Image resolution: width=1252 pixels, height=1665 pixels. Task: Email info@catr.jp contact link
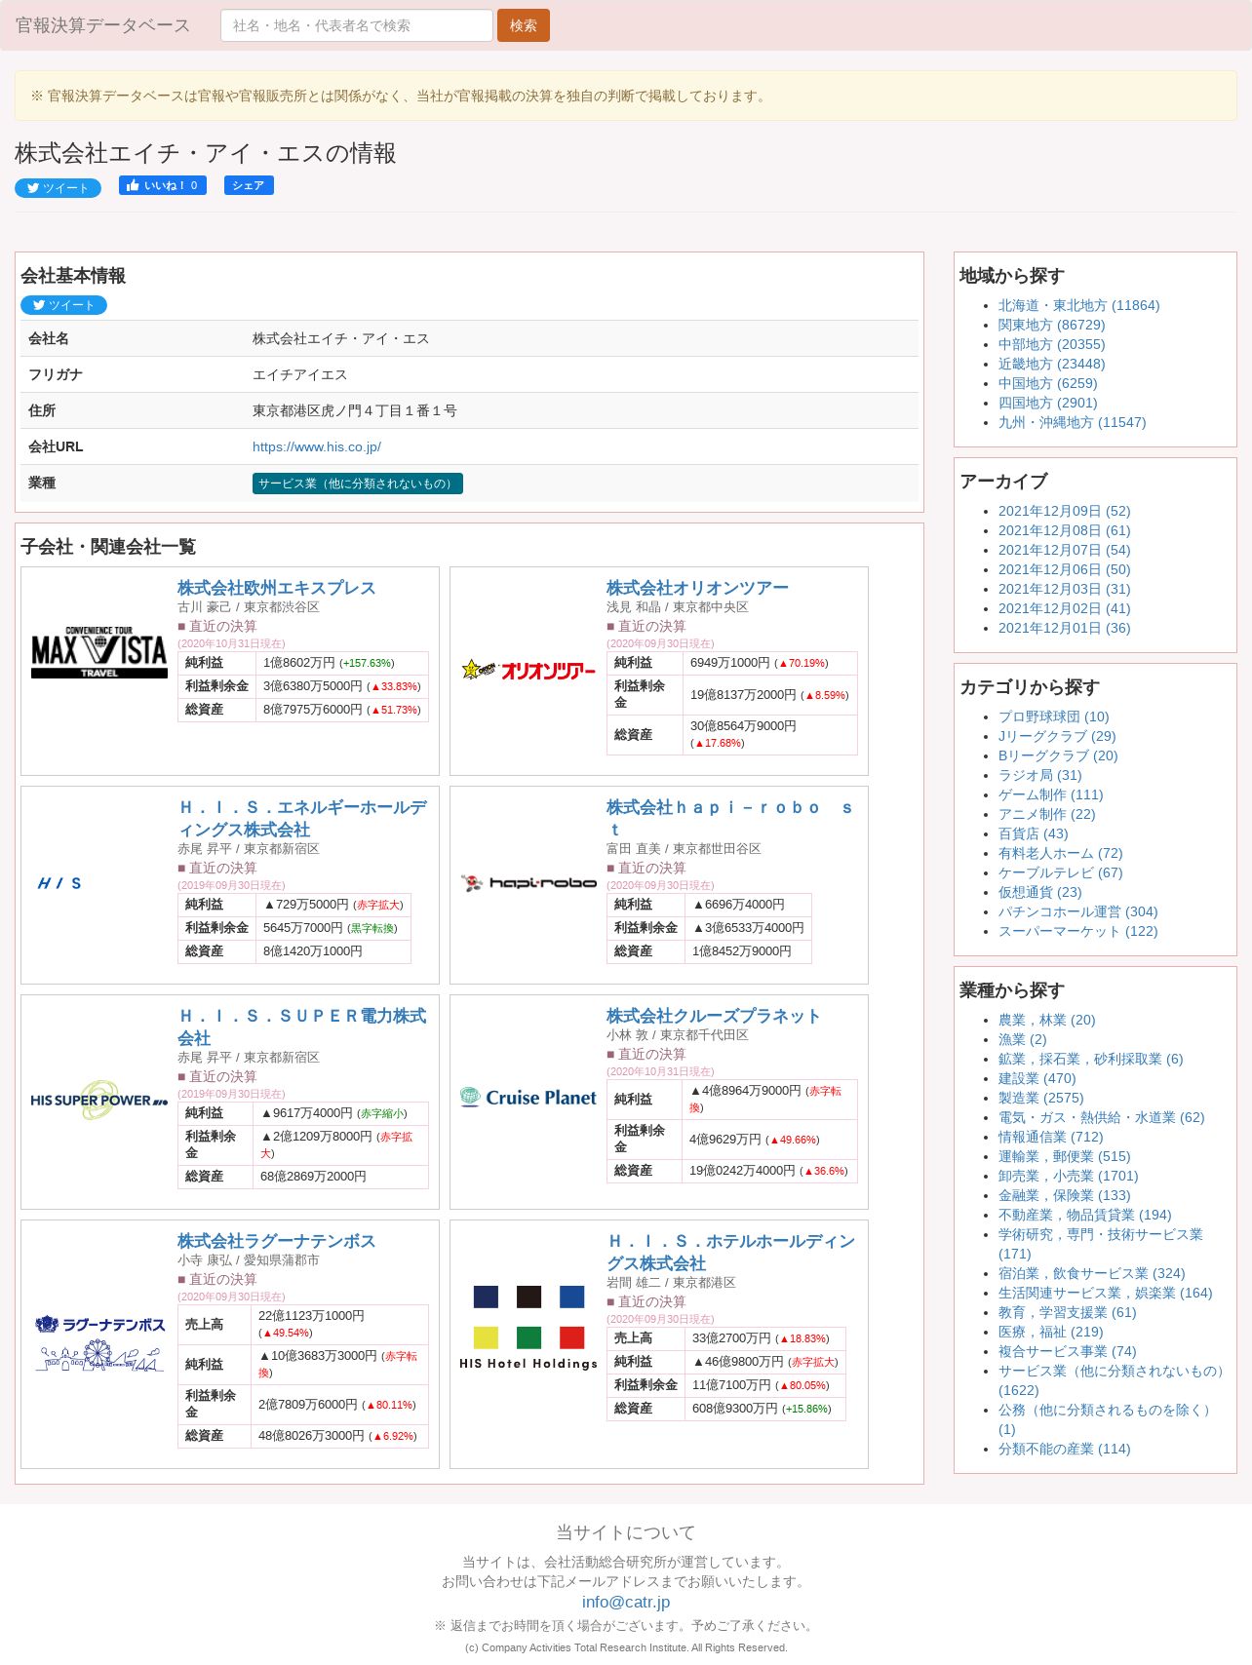coord(626,1602)
